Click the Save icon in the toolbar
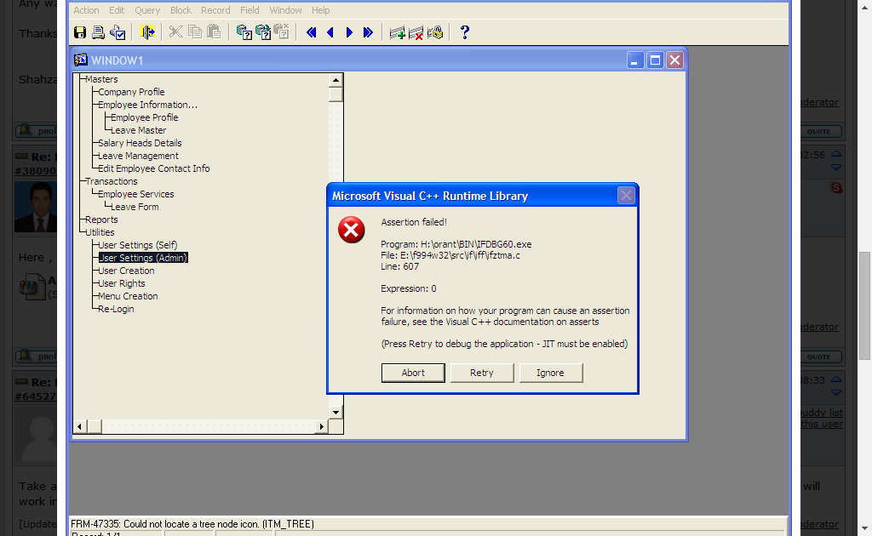Image resolution: width=872 pixels, height=536 pixels. coord(80,32)
